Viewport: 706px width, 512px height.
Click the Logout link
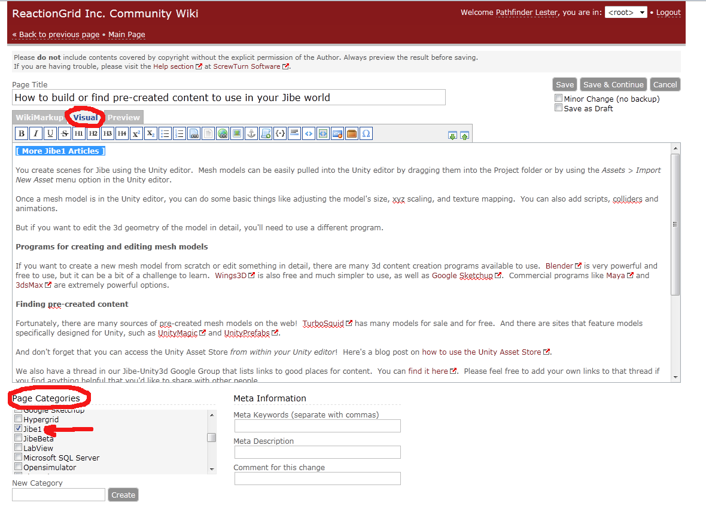[x=668, y=13]
